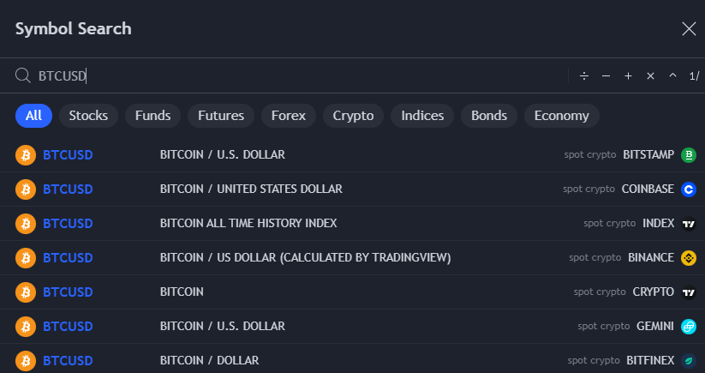Choose the Economy category filter
705x373 pixels.
pyautogui.click(x=561, y=116)
